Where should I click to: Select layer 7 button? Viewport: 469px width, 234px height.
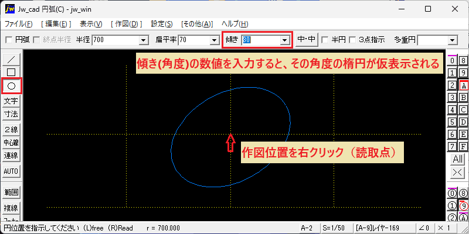(x=452, y=147)
